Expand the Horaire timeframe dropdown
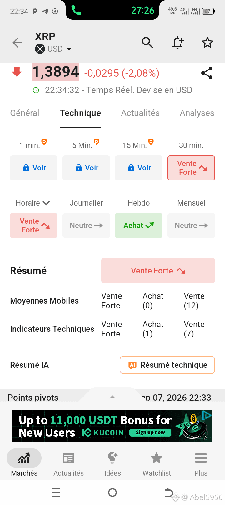 (33, 203)
